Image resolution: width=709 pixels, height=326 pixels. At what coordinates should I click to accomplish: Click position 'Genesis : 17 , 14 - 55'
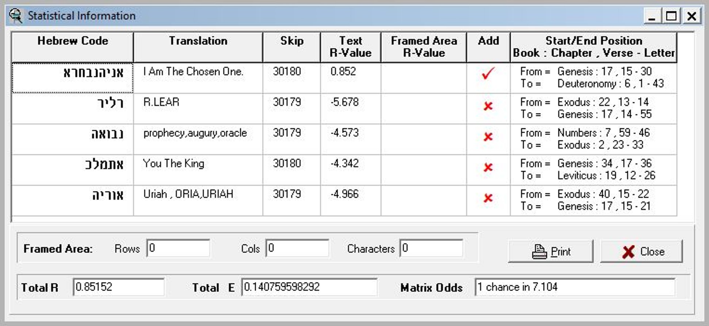click(x=605, y=115)
